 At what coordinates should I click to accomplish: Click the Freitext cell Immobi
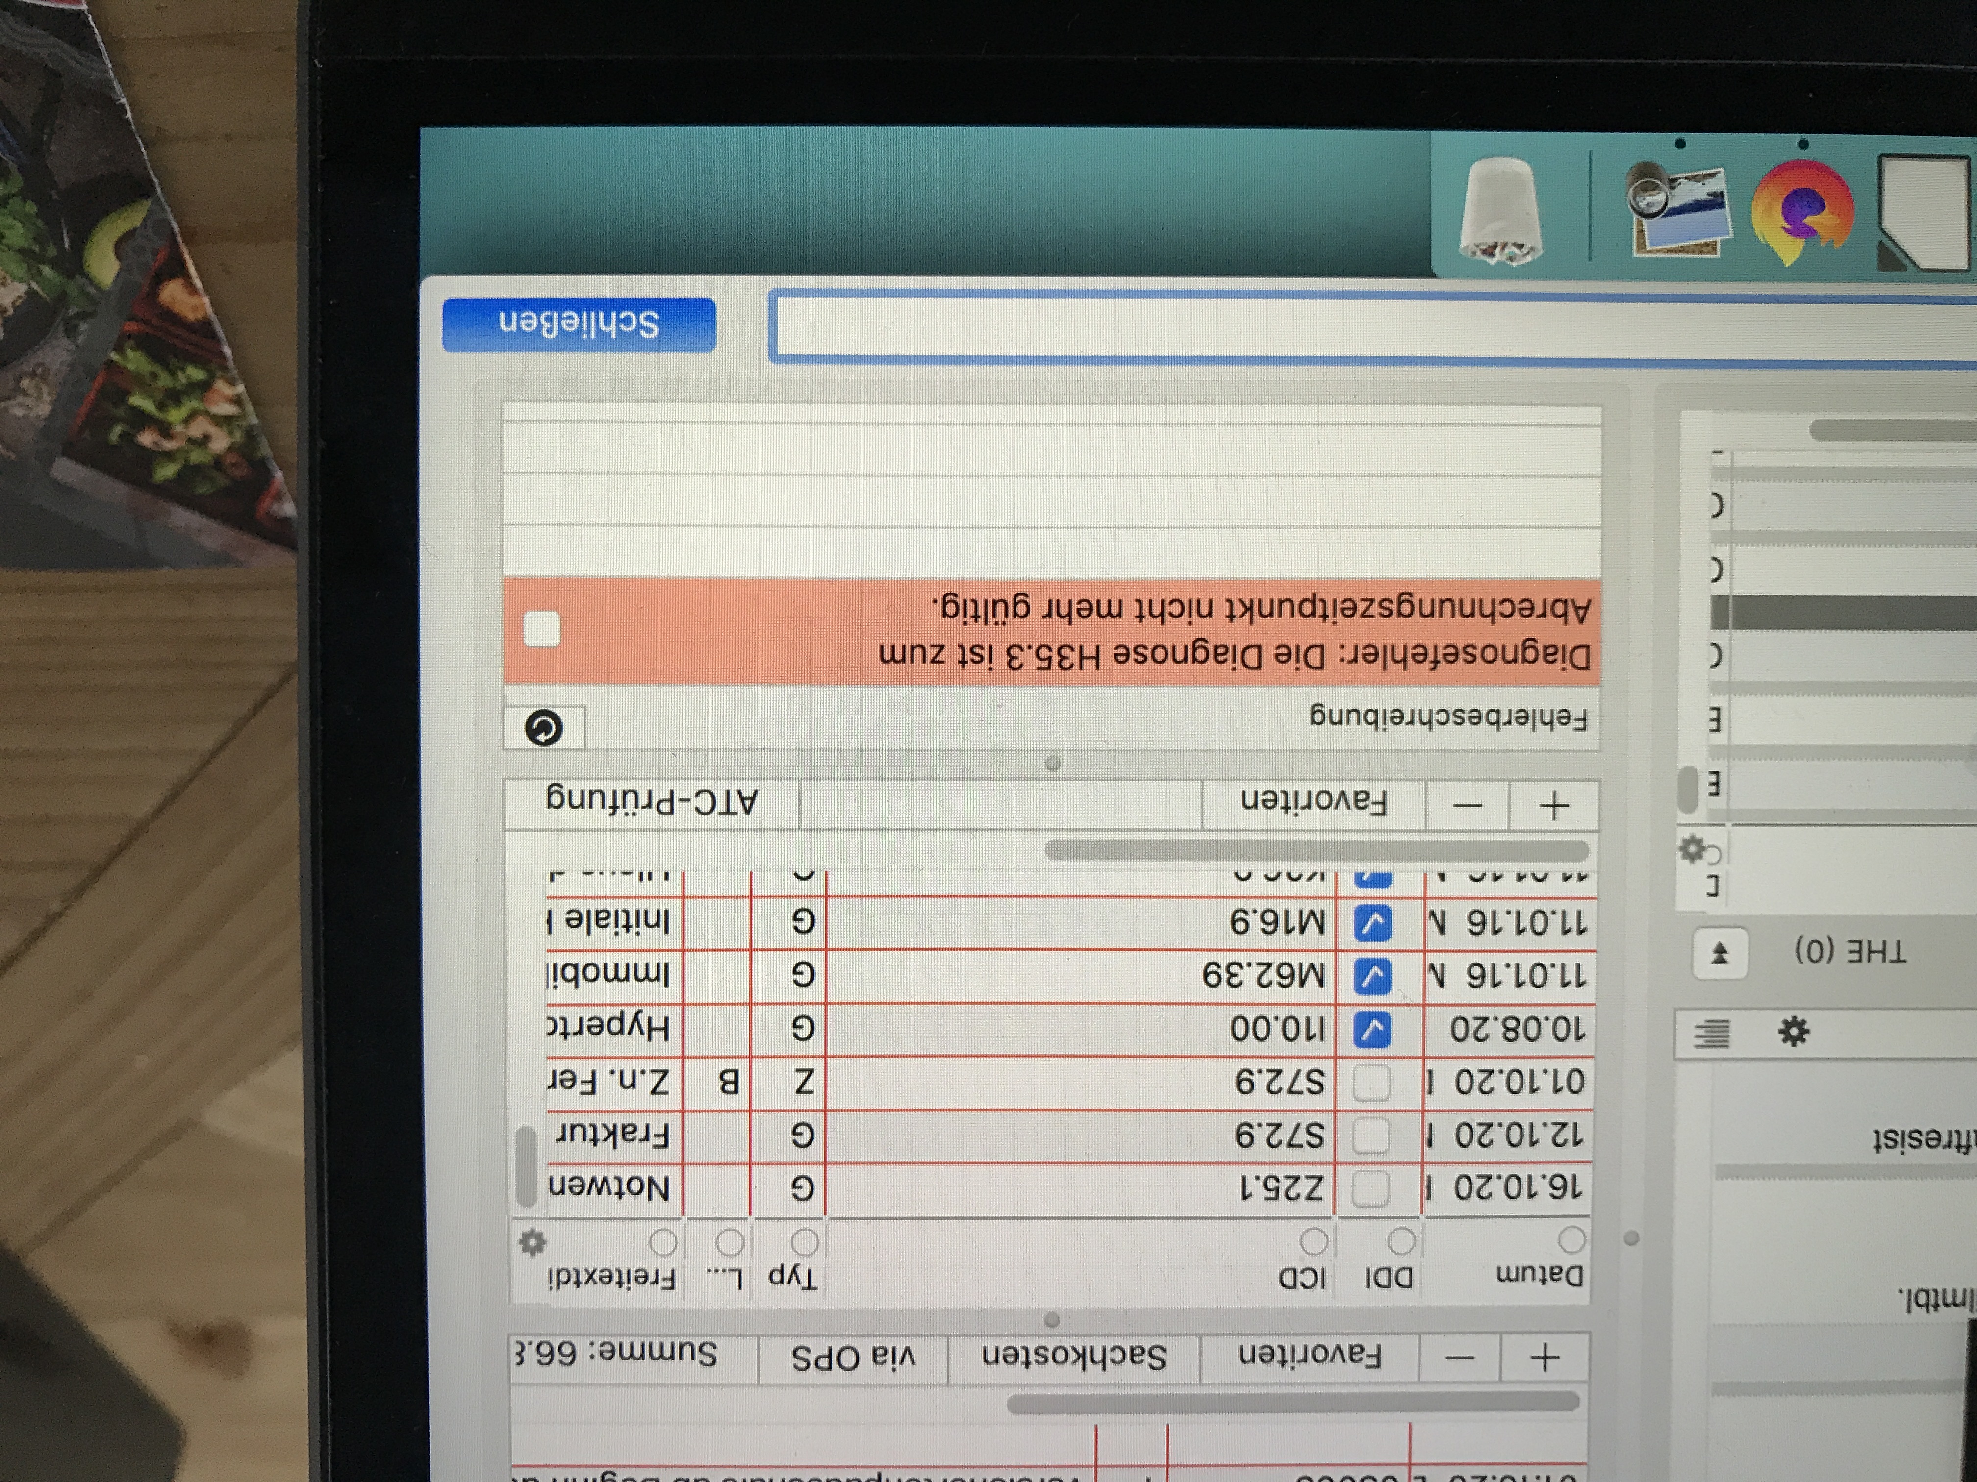point(608,975)
